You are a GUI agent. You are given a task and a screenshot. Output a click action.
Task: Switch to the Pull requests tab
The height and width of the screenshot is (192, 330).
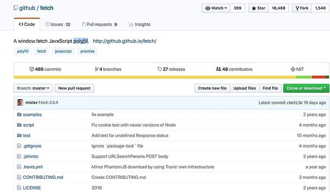pyautogui.click(x=100, y=24)
